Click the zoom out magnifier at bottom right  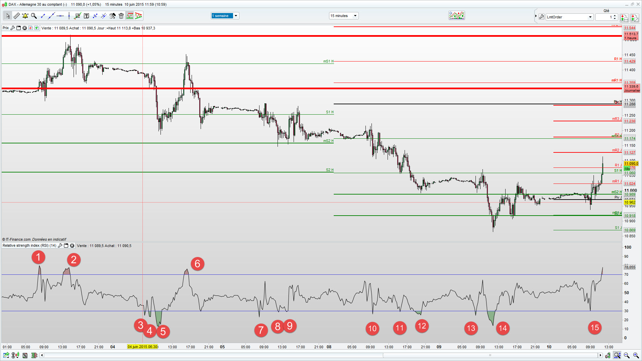627,355
